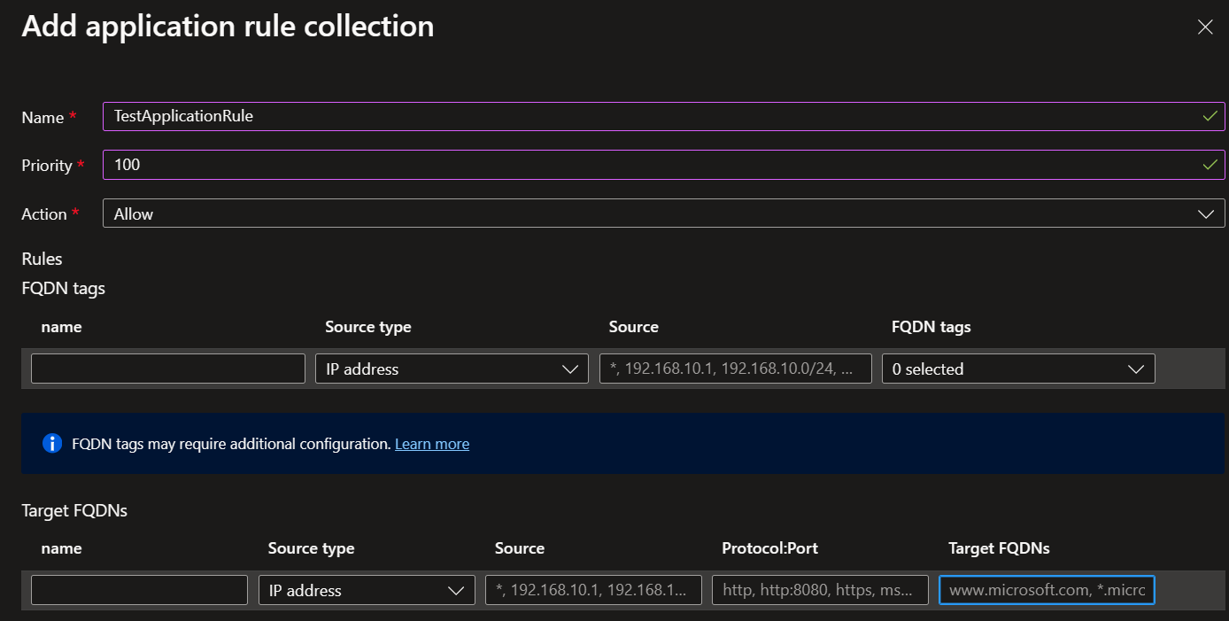Click the Target FQDNs Source address field
Image resolution: width=1229 pixels, height=621 pixels.
point(593,591)
